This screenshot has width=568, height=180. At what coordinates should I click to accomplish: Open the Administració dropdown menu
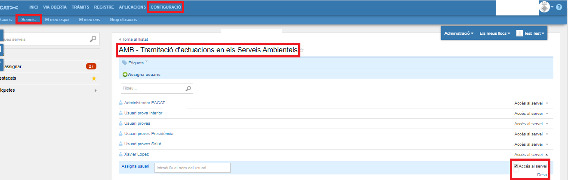[459, 33]
